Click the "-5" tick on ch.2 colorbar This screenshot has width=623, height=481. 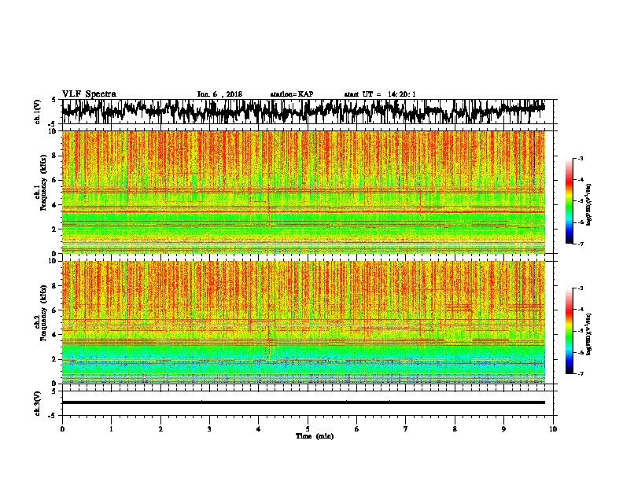point(581,331)
